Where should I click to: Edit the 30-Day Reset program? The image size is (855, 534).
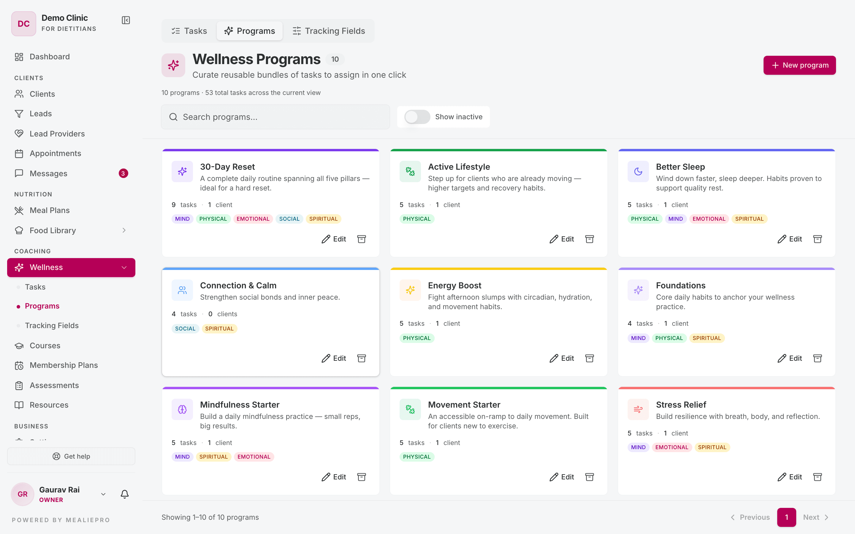pyautogui.click(x=334, y=239)
